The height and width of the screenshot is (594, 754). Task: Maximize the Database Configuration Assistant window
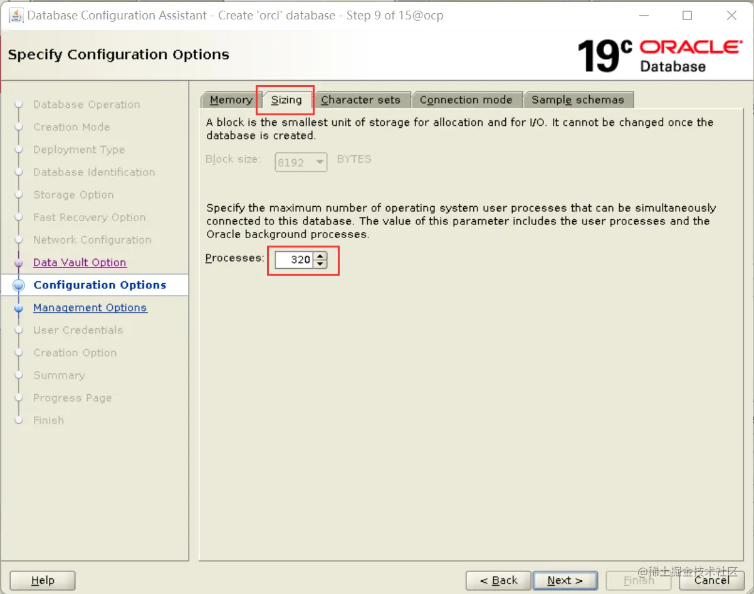(x=687, y=16)
